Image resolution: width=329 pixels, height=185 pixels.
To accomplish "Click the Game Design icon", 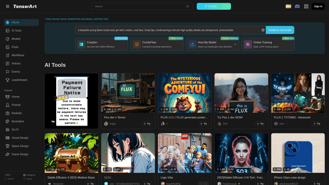I will (x=8, y=154).
